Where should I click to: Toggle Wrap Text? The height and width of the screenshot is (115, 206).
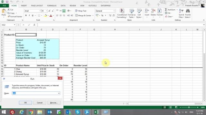(x=81, y=11)
